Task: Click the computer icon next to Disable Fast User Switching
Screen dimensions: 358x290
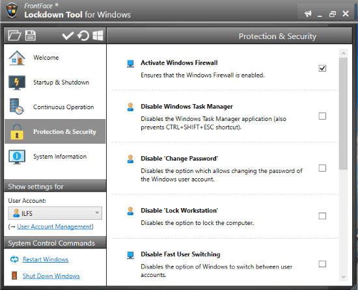Action: tap(130, 255)
